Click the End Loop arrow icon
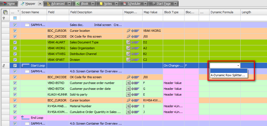This screenshot has height=126, width=267. [x=25, y=118]
